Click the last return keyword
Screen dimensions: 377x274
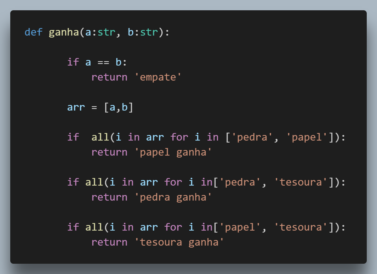click(x=109, y=242)
